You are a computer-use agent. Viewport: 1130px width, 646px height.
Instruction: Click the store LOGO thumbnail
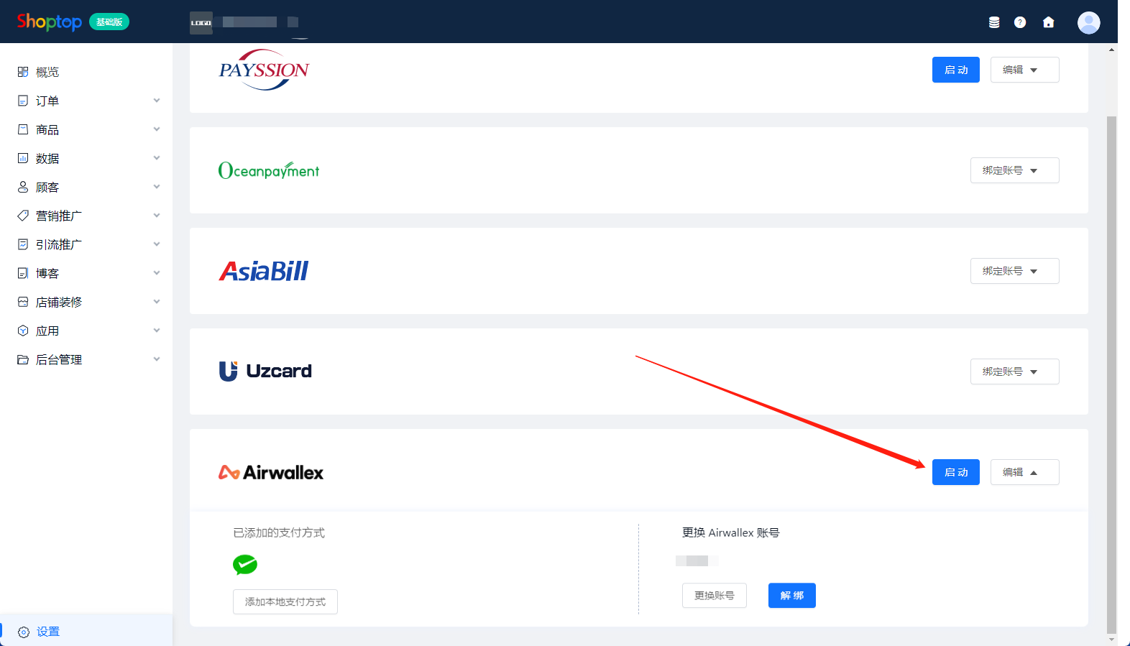tap(201, 22)
